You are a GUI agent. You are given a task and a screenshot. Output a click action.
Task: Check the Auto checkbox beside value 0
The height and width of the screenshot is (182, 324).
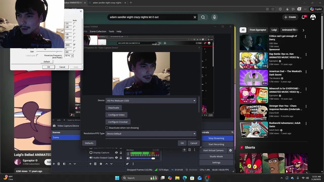[74, 48]
